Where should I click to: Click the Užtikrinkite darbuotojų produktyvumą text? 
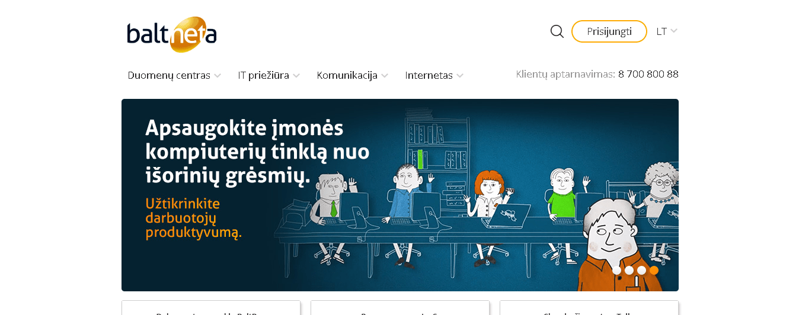(x=194, y=218)
